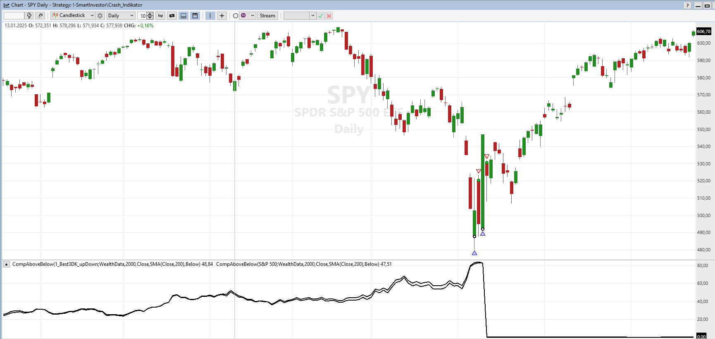Image resolution: width=715 pixels, height=339 pixels.
Task: Toggle log scale button
Action: [x=160, y=16]
